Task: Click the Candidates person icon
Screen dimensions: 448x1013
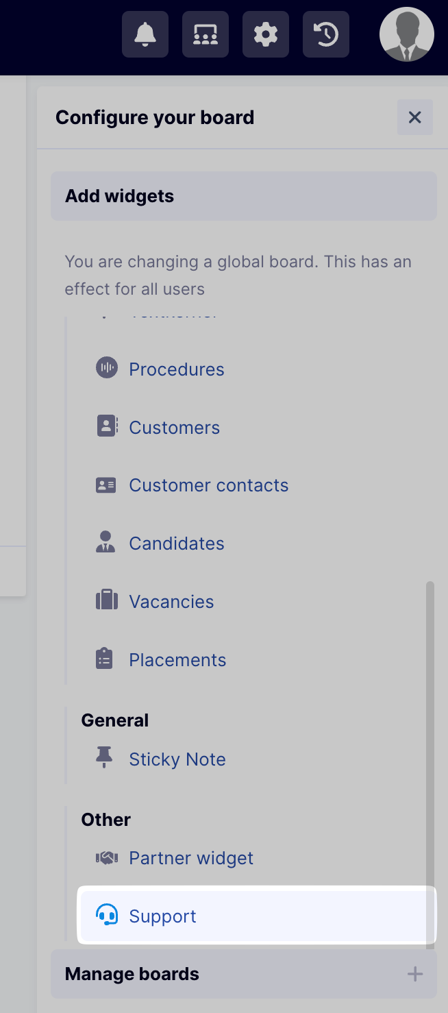Action: [105, 542]
